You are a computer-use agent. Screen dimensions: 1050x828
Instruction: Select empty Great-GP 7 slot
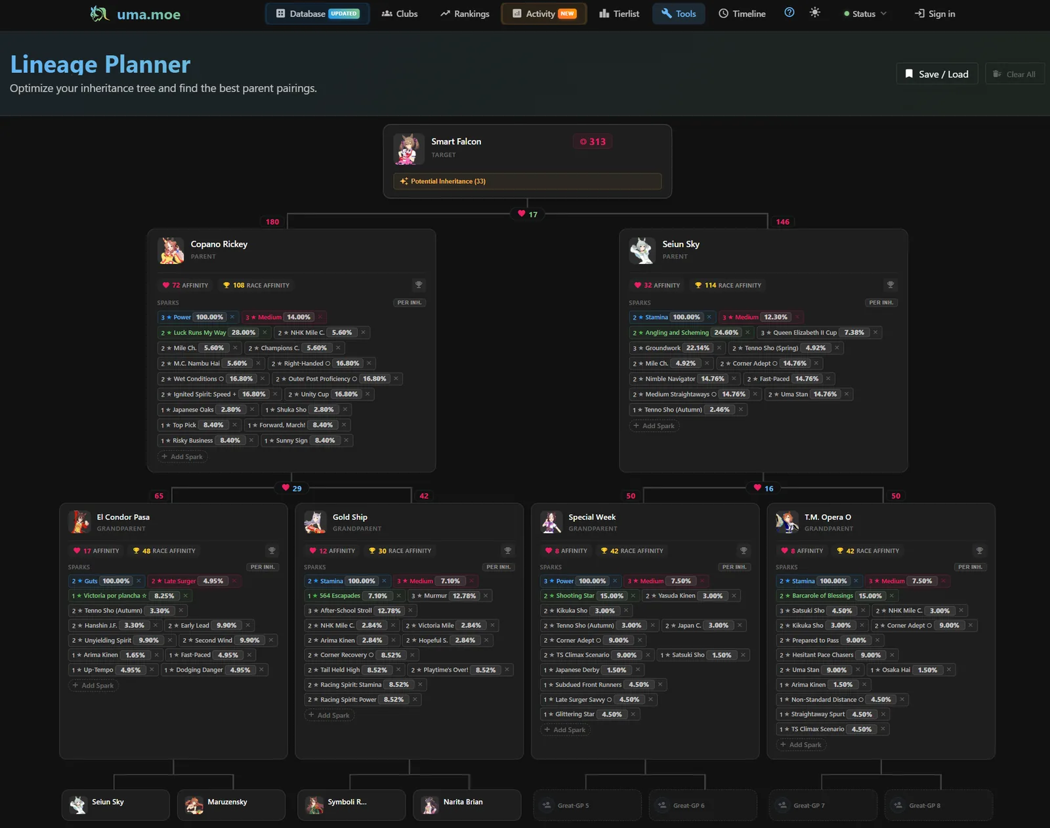click(823, 805)
